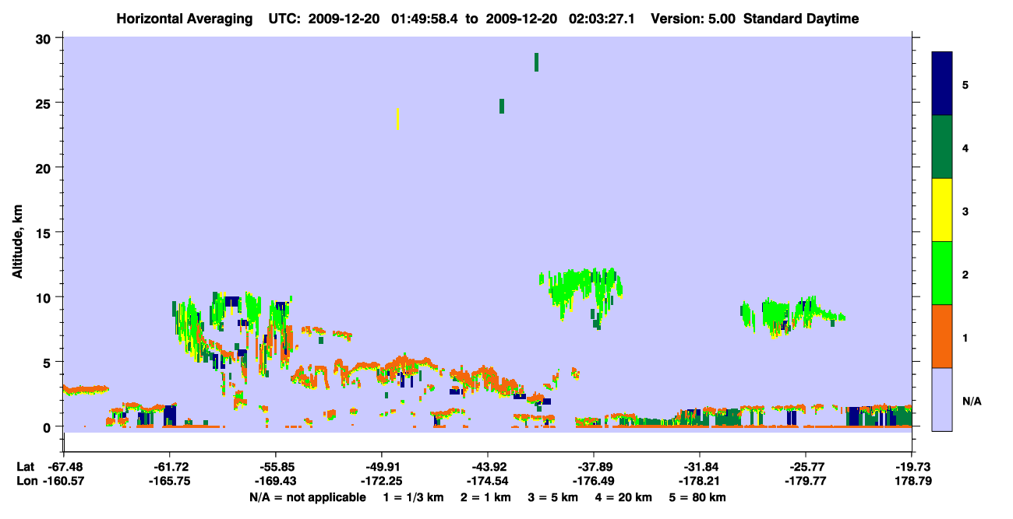Screen dimensions: 1013x519
Task: Click latitude value -61.72
Action: click(x=169, y=467)
